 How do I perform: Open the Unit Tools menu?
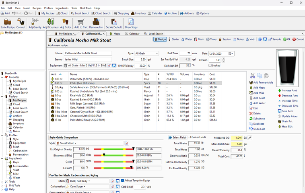pos(86,8)
